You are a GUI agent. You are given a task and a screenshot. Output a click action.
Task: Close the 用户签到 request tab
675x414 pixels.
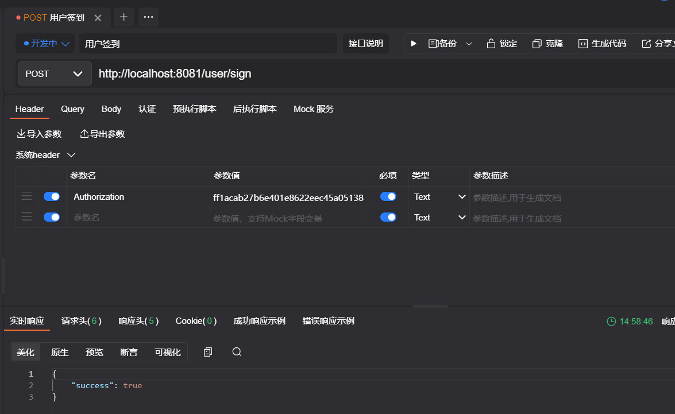click(98, 18)
